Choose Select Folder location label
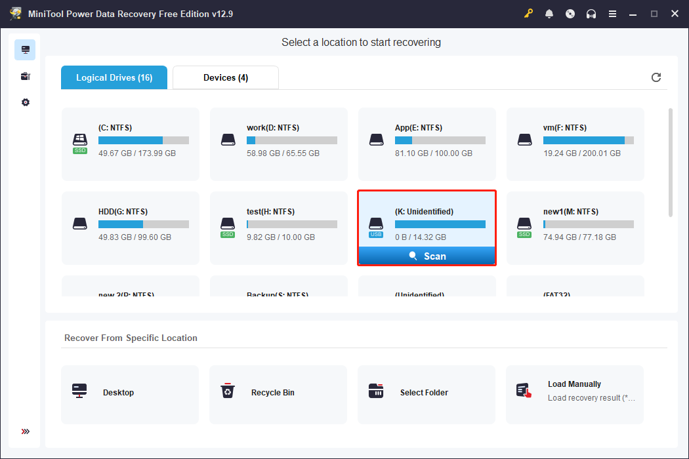The height and width of the screenshot is (459, 689). pyautogui.click(x=424, y=393)
